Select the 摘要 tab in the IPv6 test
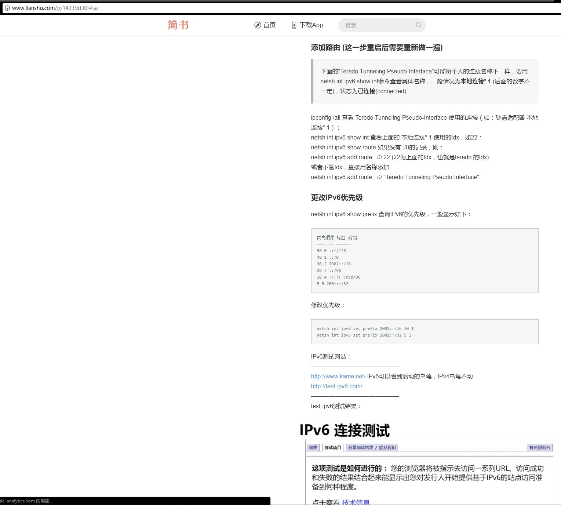 313,447
